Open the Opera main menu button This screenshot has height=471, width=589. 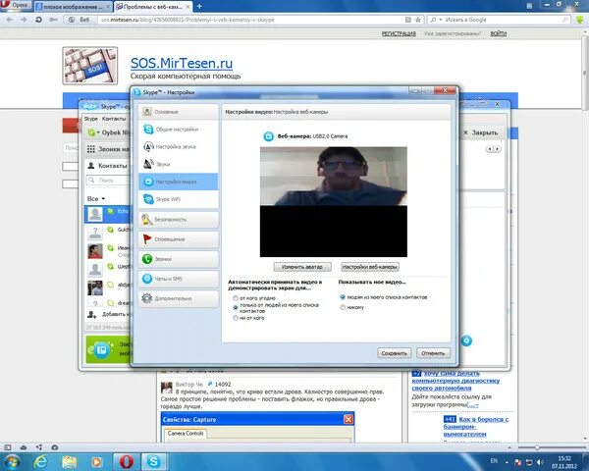(16, 5)
